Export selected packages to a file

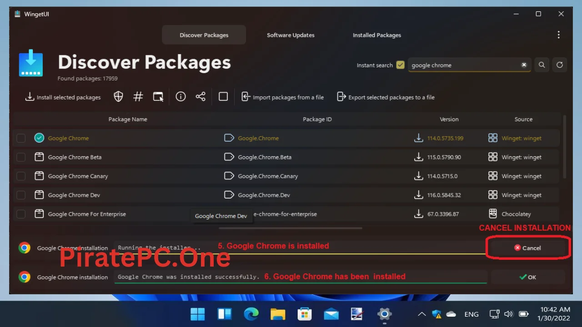coord(386,97)
